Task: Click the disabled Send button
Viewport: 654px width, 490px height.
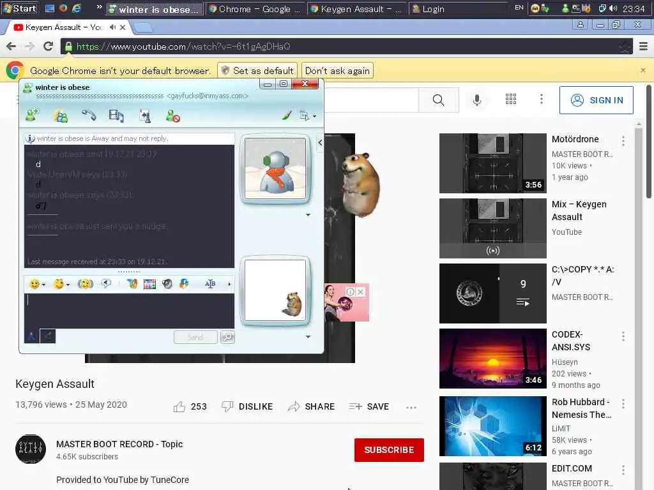Action: coord(195,337)
